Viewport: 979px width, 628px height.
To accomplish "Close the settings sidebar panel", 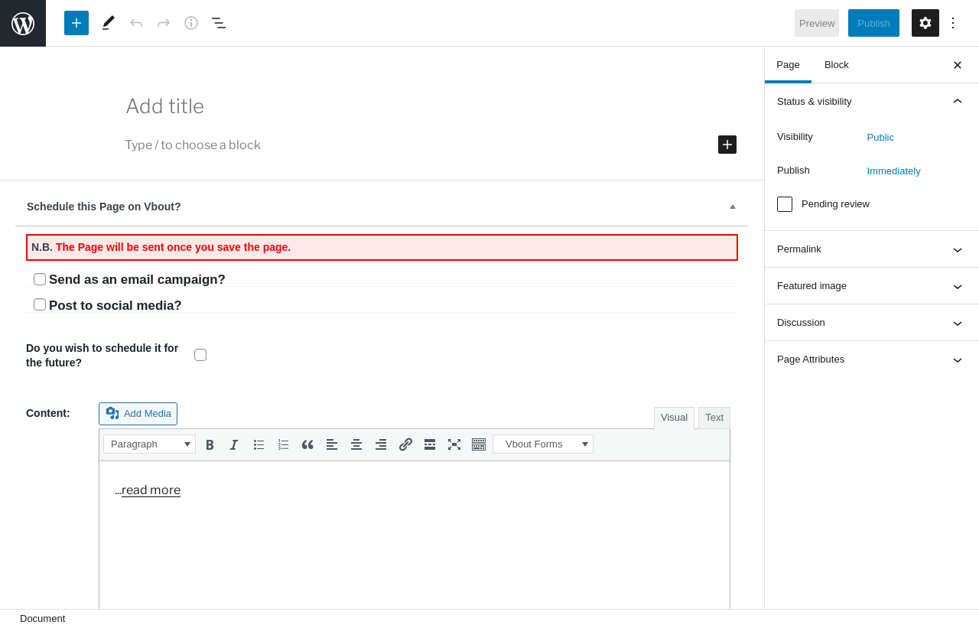I will coord(958,65).
